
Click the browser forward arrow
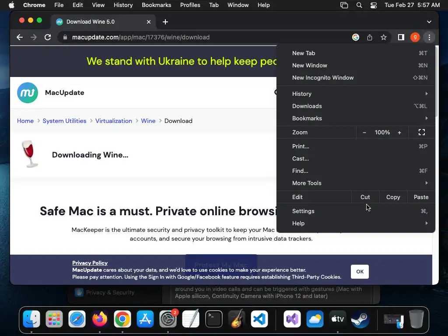pos(33,37)
